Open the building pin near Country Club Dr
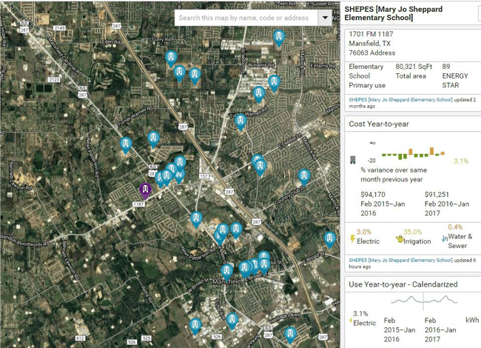The image size is (481, 348). point(303,175)
